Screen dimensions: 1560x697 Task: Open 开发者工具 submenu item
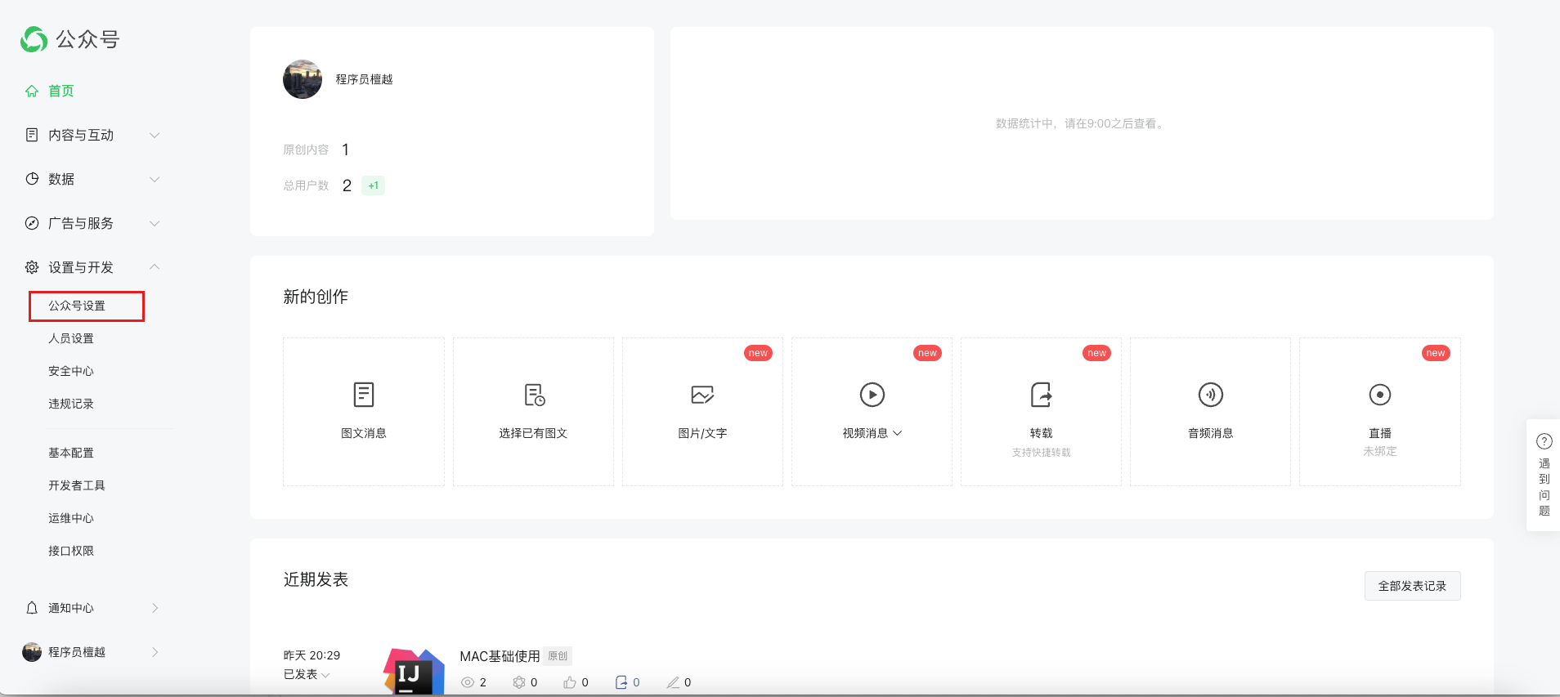coord(77,485)
